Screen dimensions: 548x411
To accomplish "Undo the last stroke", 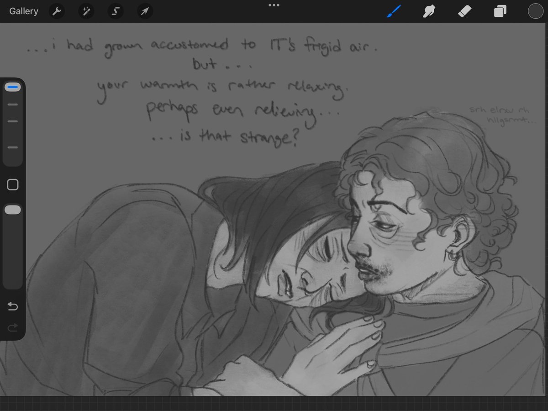I will 13,306.
